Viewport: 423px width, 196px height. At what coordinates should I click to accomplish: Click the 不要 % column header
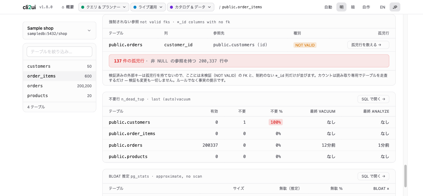[276, 111]
